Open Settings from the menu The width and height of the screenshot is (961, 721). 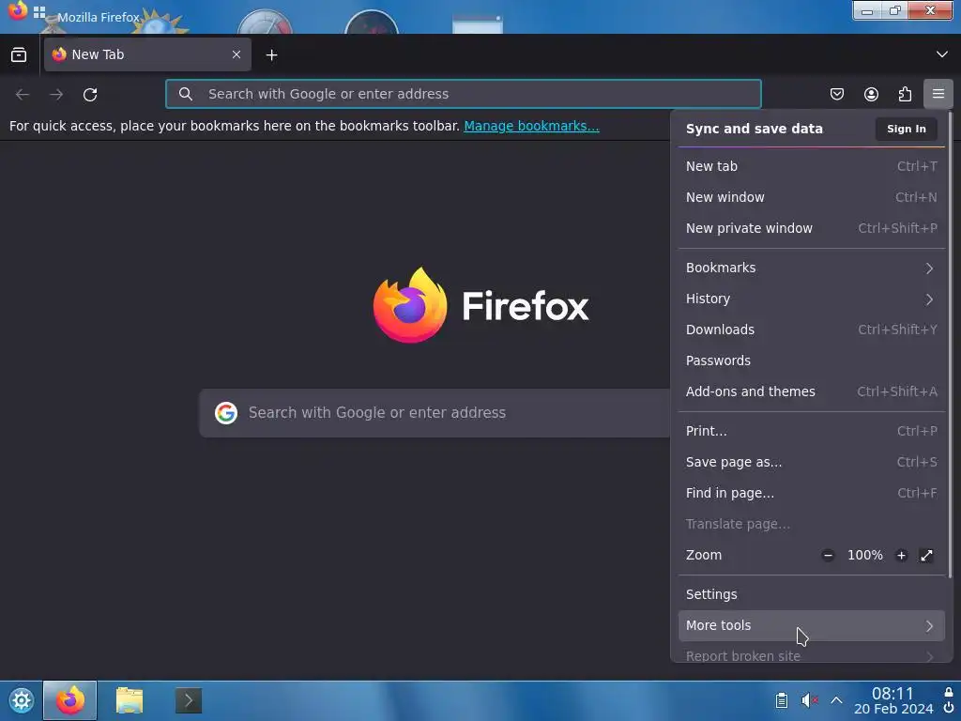pos(812,594)
